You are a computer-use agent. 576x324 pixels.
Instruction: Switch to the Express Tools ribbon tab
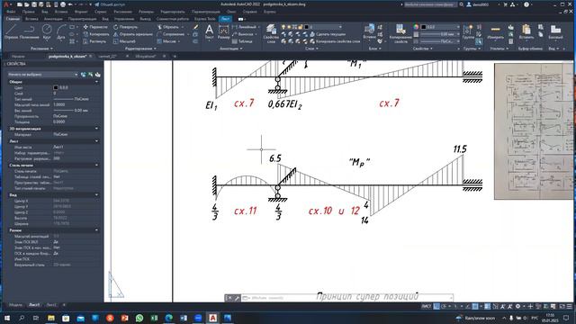point(204,19)
